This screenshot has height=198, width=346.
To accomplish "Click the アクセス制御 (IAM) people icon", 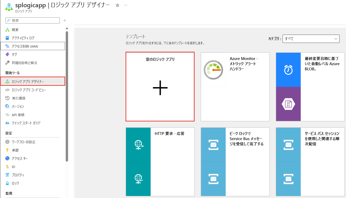I will [x=8, y=46].
